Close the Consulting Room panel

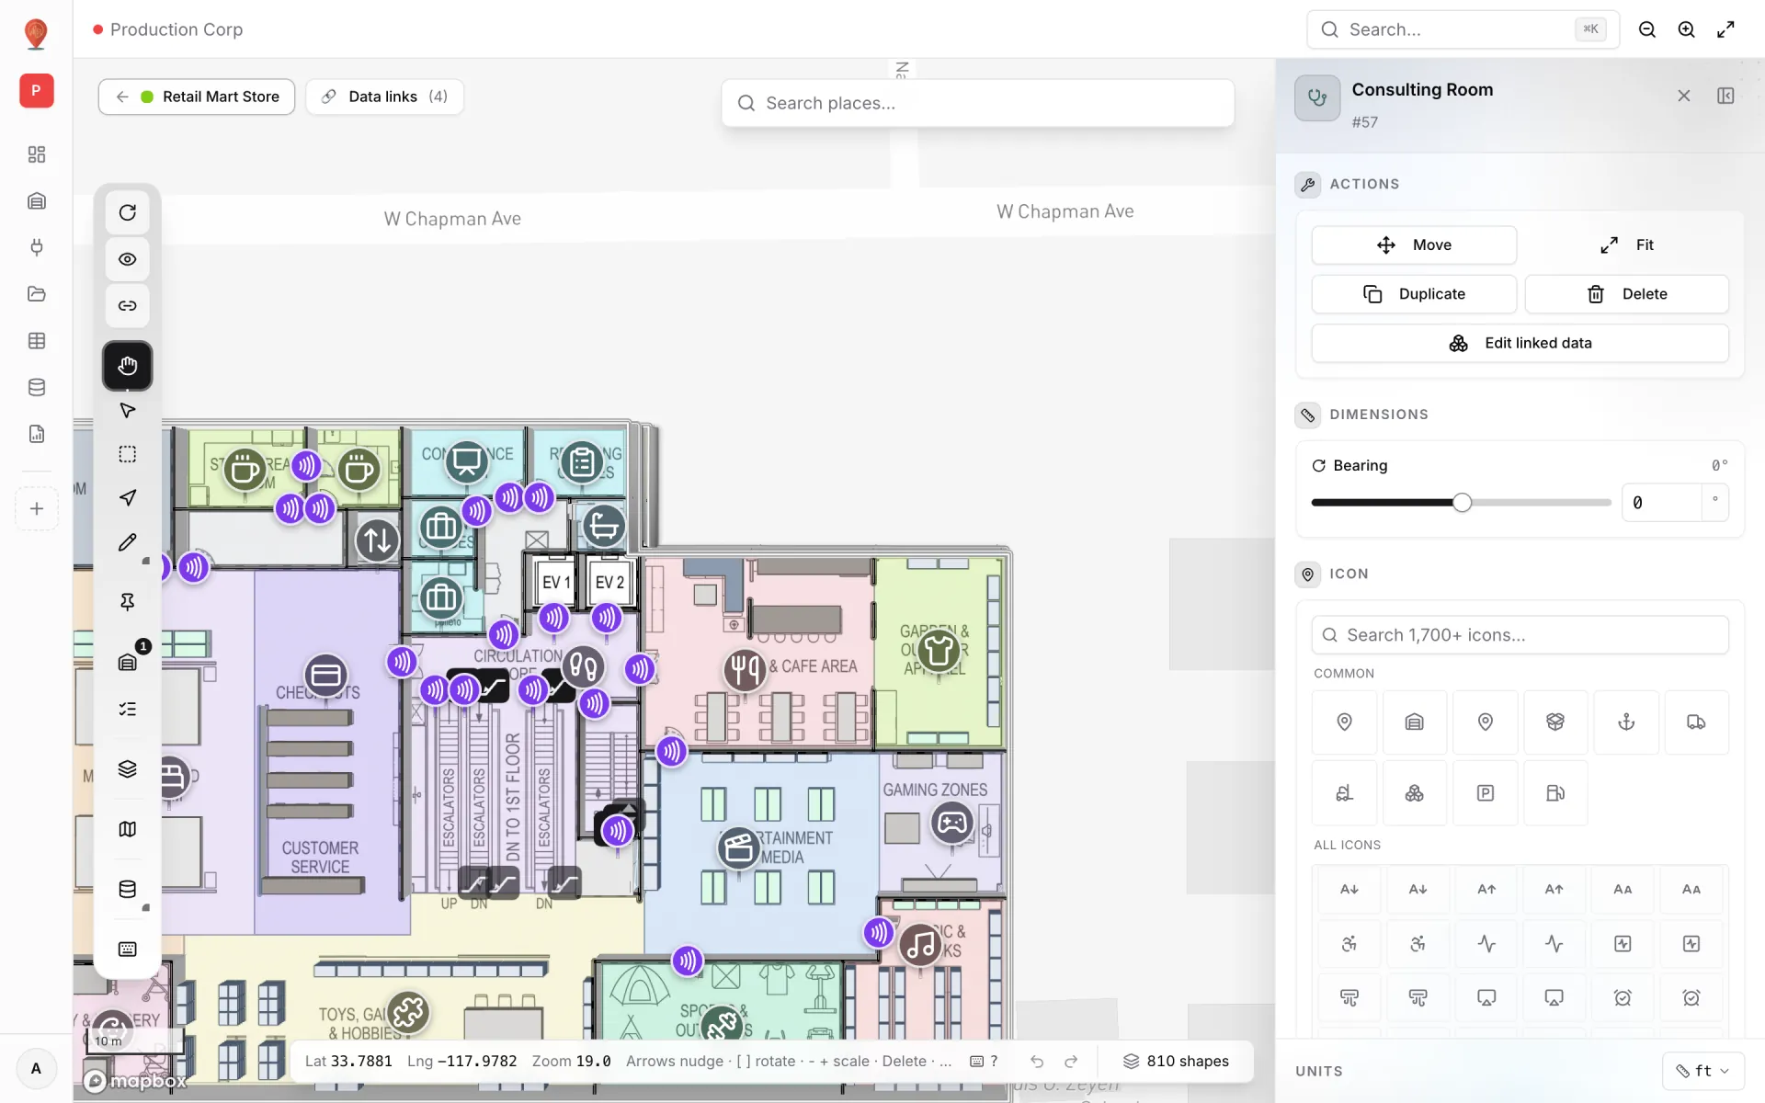[1683, 96]
